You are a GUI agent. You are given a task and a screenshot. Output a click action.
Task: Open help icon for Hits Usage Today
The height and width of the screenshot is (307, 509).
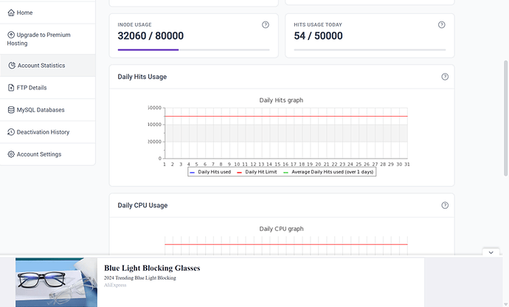(442, 24)
